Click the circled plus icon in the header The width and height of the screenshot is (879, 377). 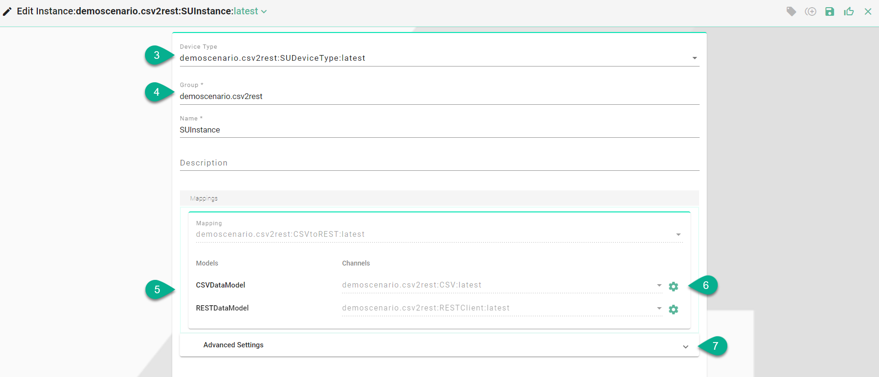811,11
